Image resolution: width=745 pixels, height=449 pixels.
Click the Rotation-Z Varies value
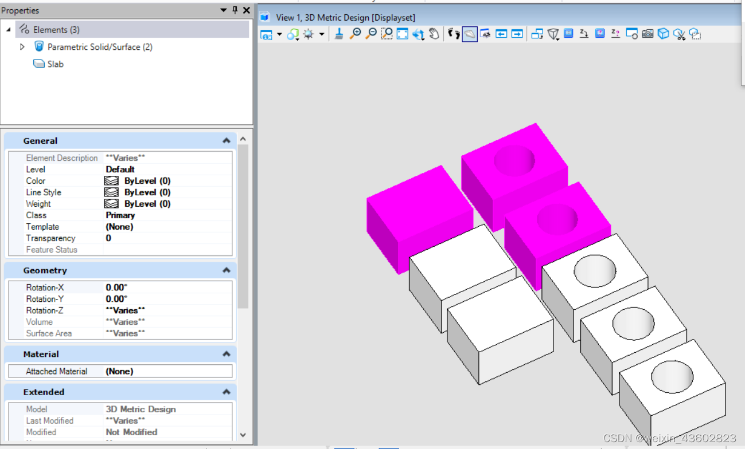(x=125, y=310)
